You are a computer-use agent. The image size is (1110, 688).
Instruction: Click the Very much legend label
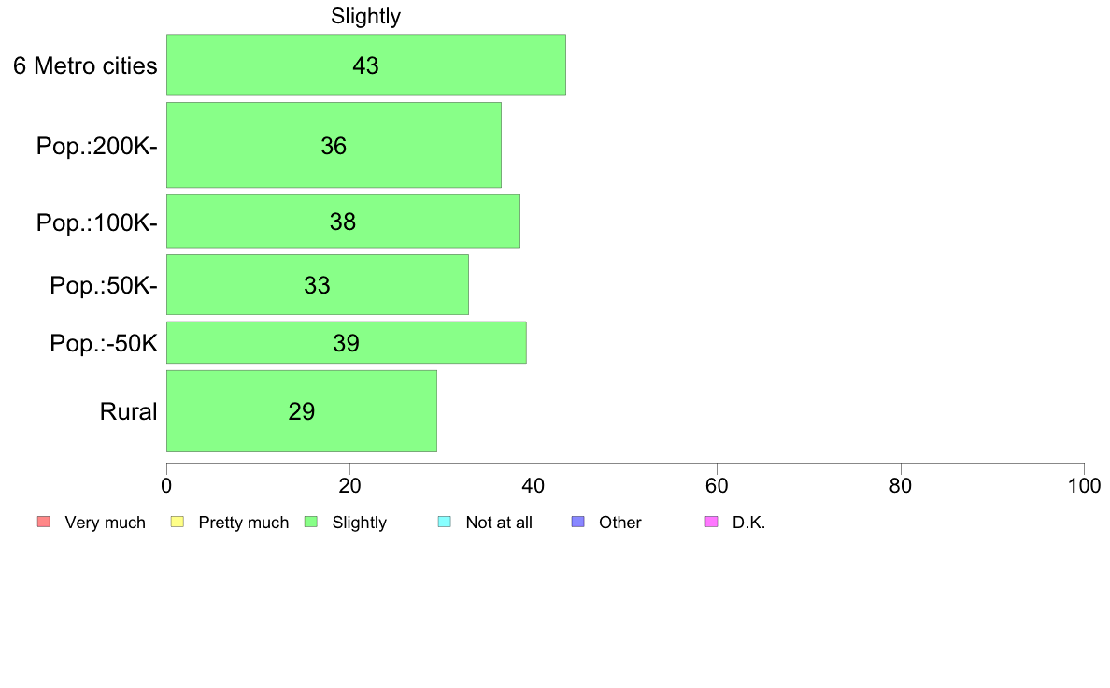pyautogui.click(x=105, y=523)
